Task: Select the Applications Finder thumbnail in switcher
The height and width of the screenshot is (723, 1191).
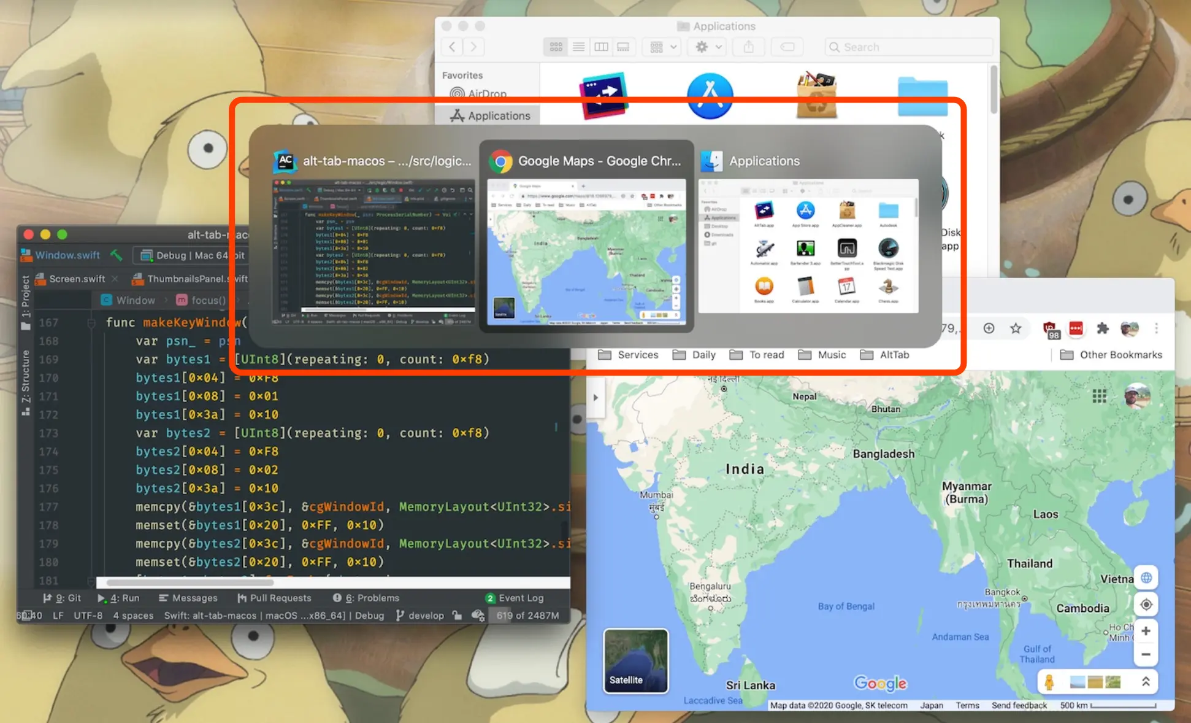Action: point(808,246)
